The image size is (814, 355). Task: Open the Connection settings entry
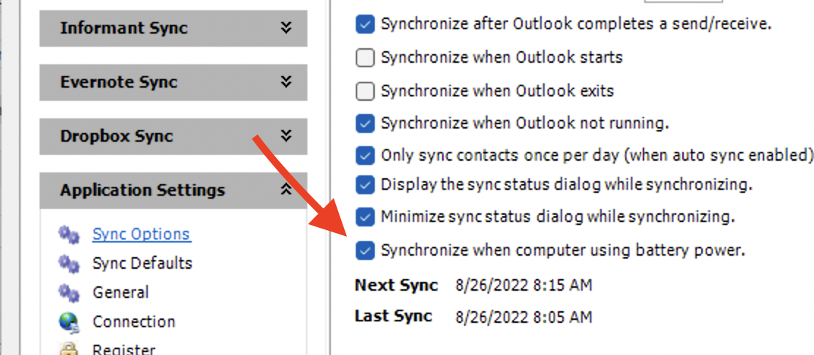pyautogui.click(x=134, y=322)
